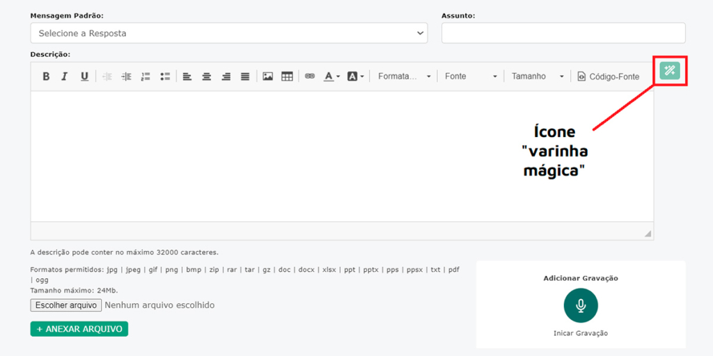Click the 'Inicar Gravação' label

[x=581, y=333]
